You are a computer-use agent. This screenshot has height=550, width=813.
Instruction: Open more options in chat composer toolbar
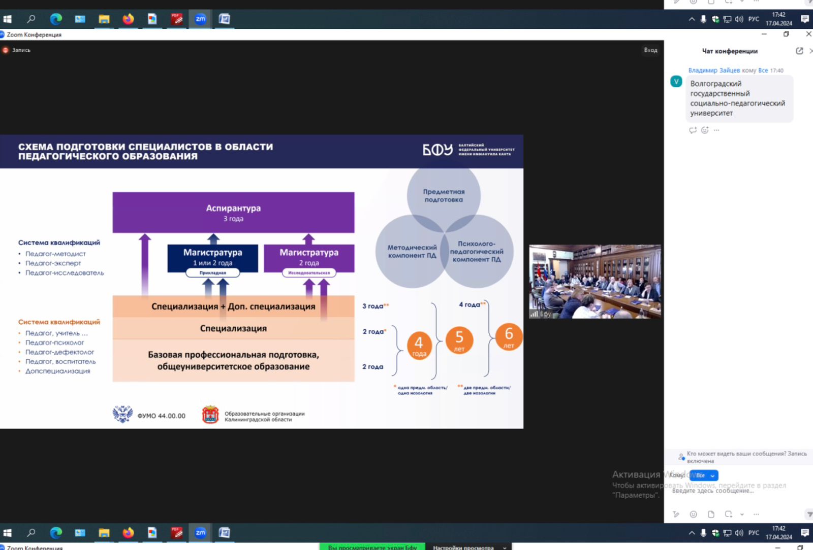[x=756, y=514]
